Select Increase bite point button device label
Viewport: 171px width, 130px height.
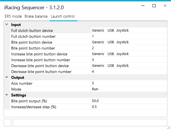pyautogui.click(x=39, y=54)
